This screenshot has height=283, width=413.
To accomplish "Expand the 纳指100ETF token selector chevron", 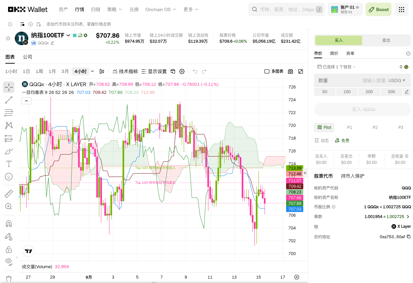I will (x=68, y=35).
